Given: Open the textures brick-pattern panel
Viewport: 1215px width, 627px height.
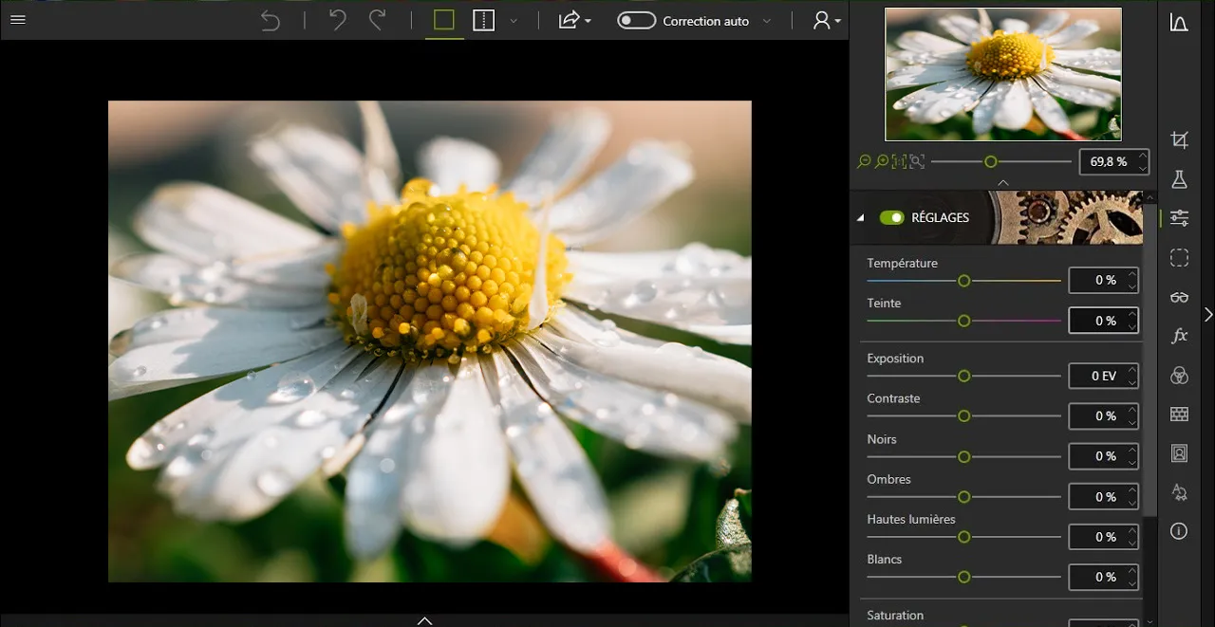Looking at the screenshot, I should 1179,415.
